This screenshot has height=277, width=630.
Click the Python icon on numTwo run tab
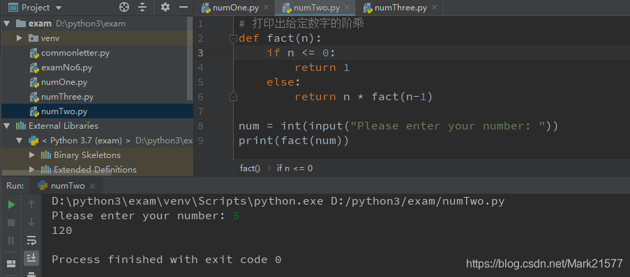tap(43, 186)
